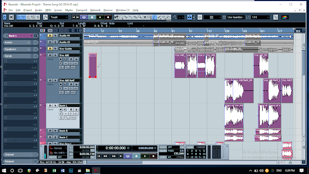Go to previous marker in top toolbar

(73, 17)
